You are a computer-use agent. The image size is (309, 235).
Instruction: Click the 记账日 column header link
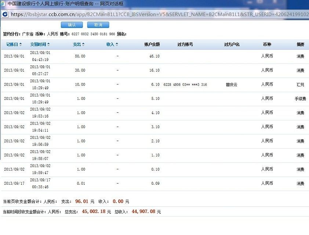coord(12,44)
